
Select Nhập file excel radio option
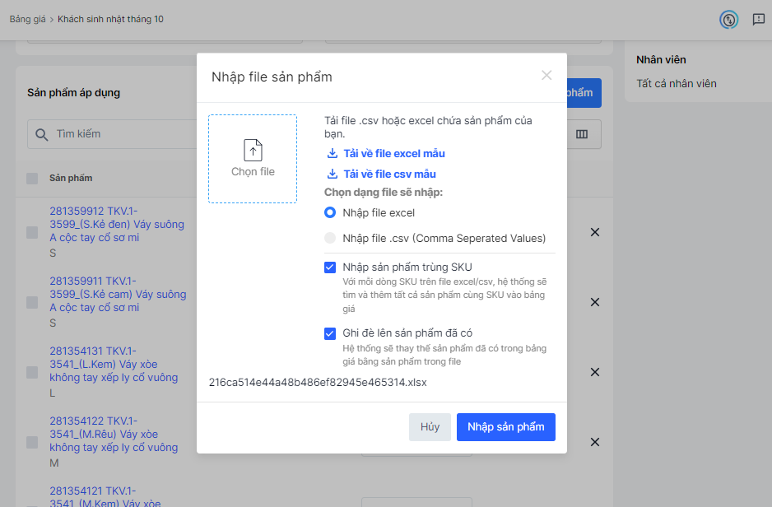[330, 212]
